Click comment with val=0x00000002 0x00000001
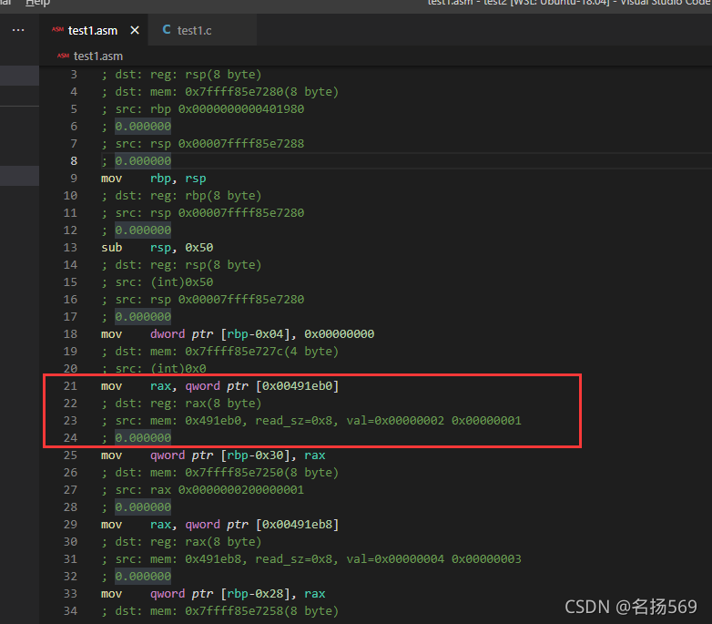The width and height of the screenshot is (712, 624). tap(311, 421)
